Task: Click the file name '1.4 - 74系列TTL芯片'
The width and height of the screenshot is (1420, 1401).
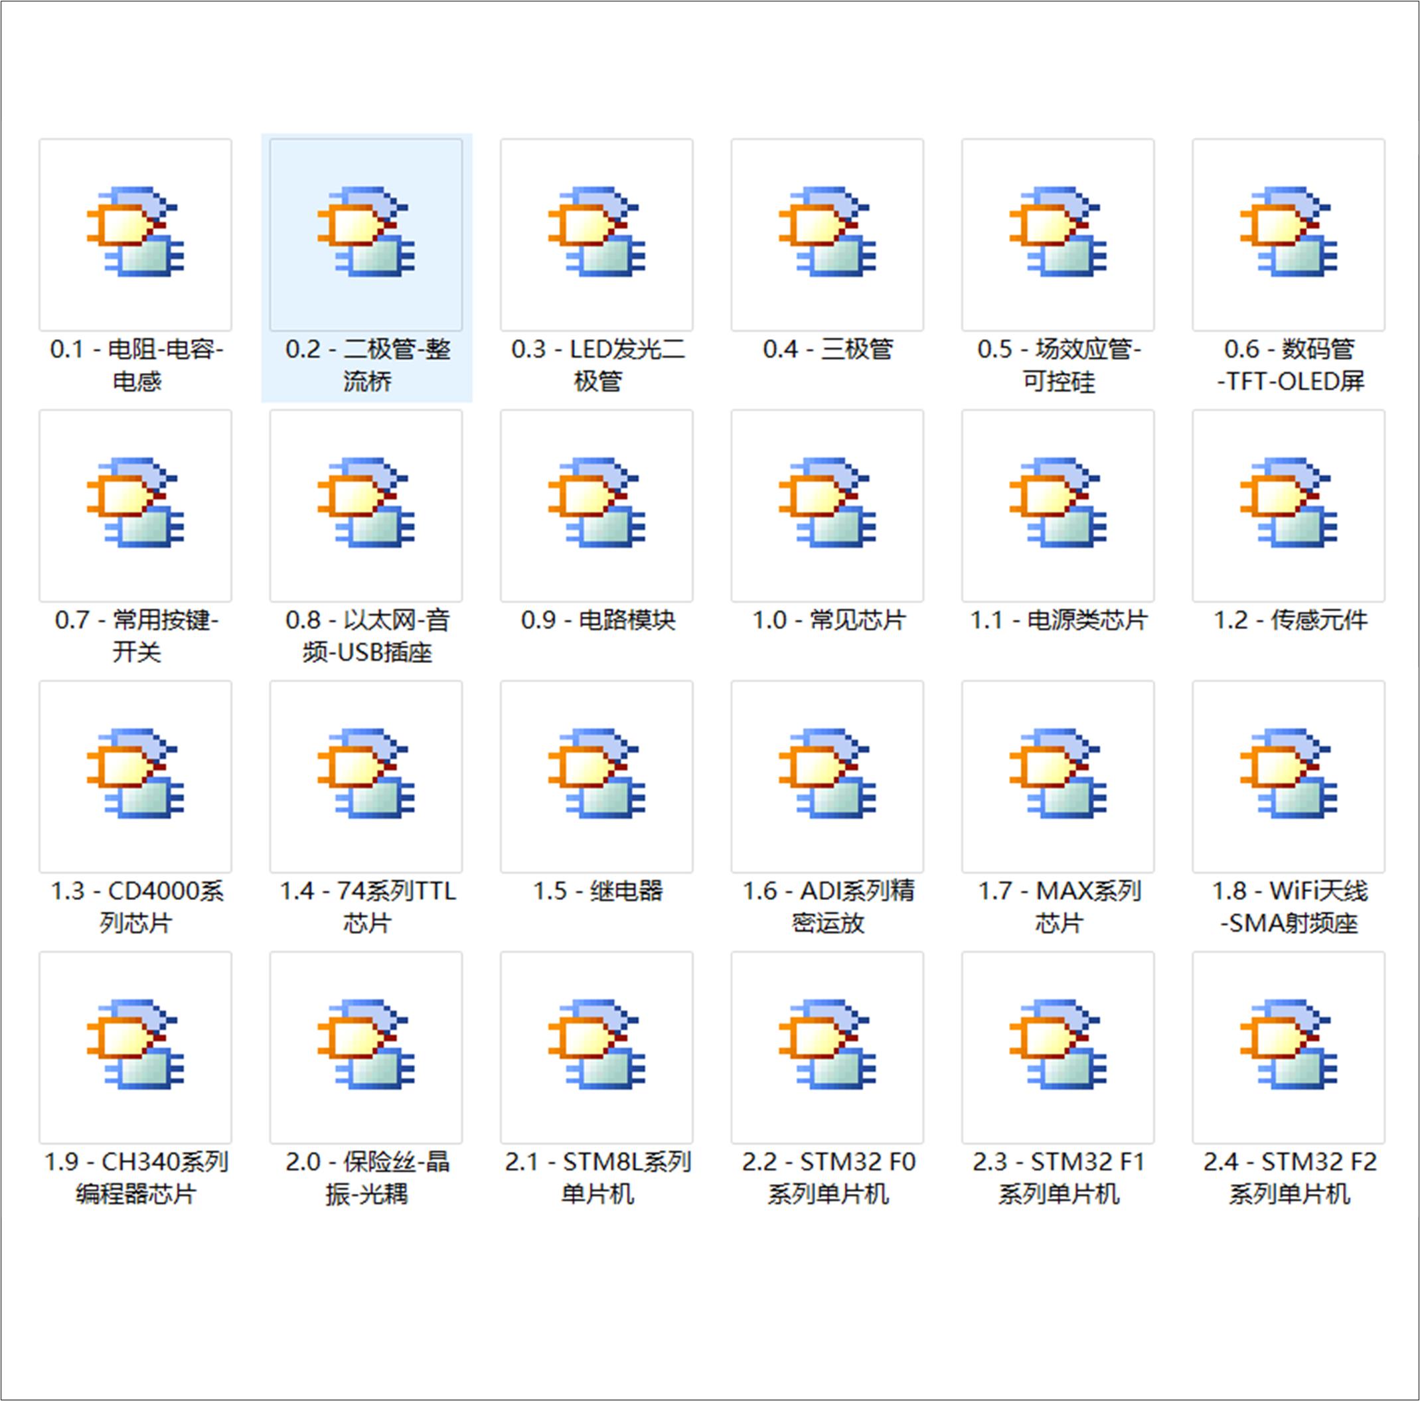Action: pyautogui.click(x=368, y=907)
